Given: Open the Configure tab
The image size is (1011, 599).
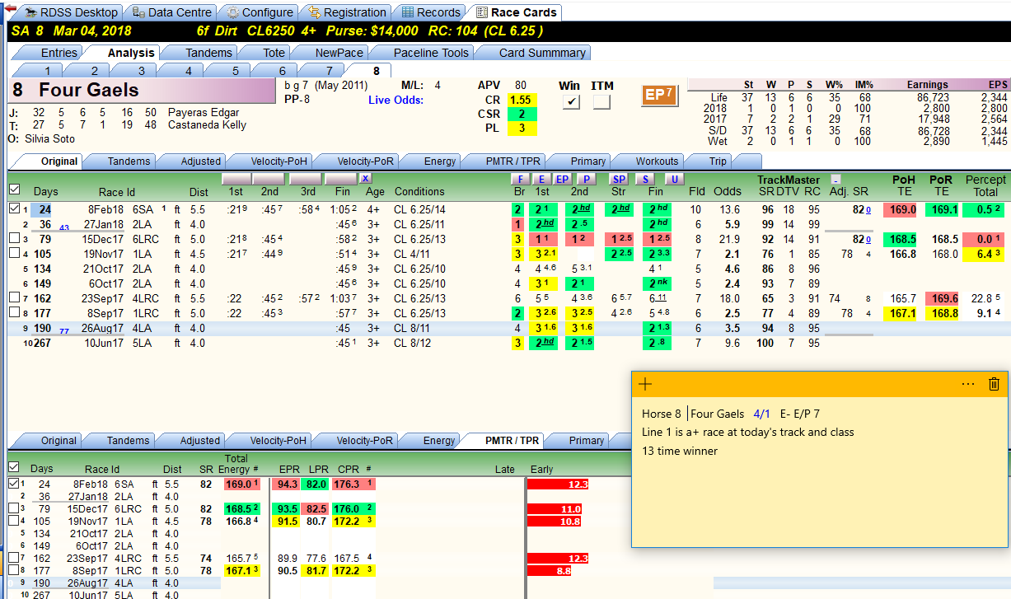Looking at the screenshot, I should point(260,12).
